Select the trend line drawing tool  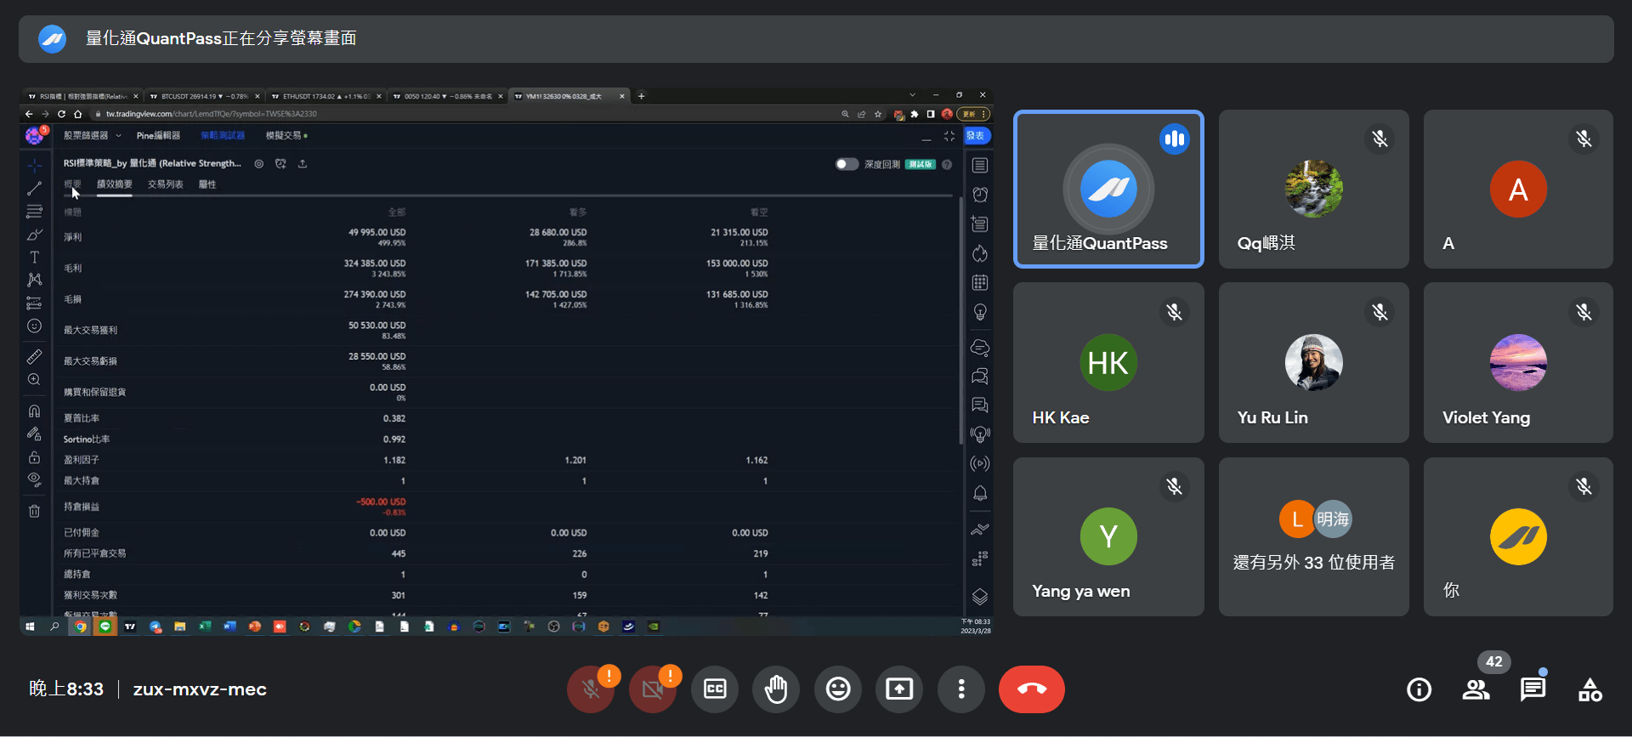[x=34, y=188]
